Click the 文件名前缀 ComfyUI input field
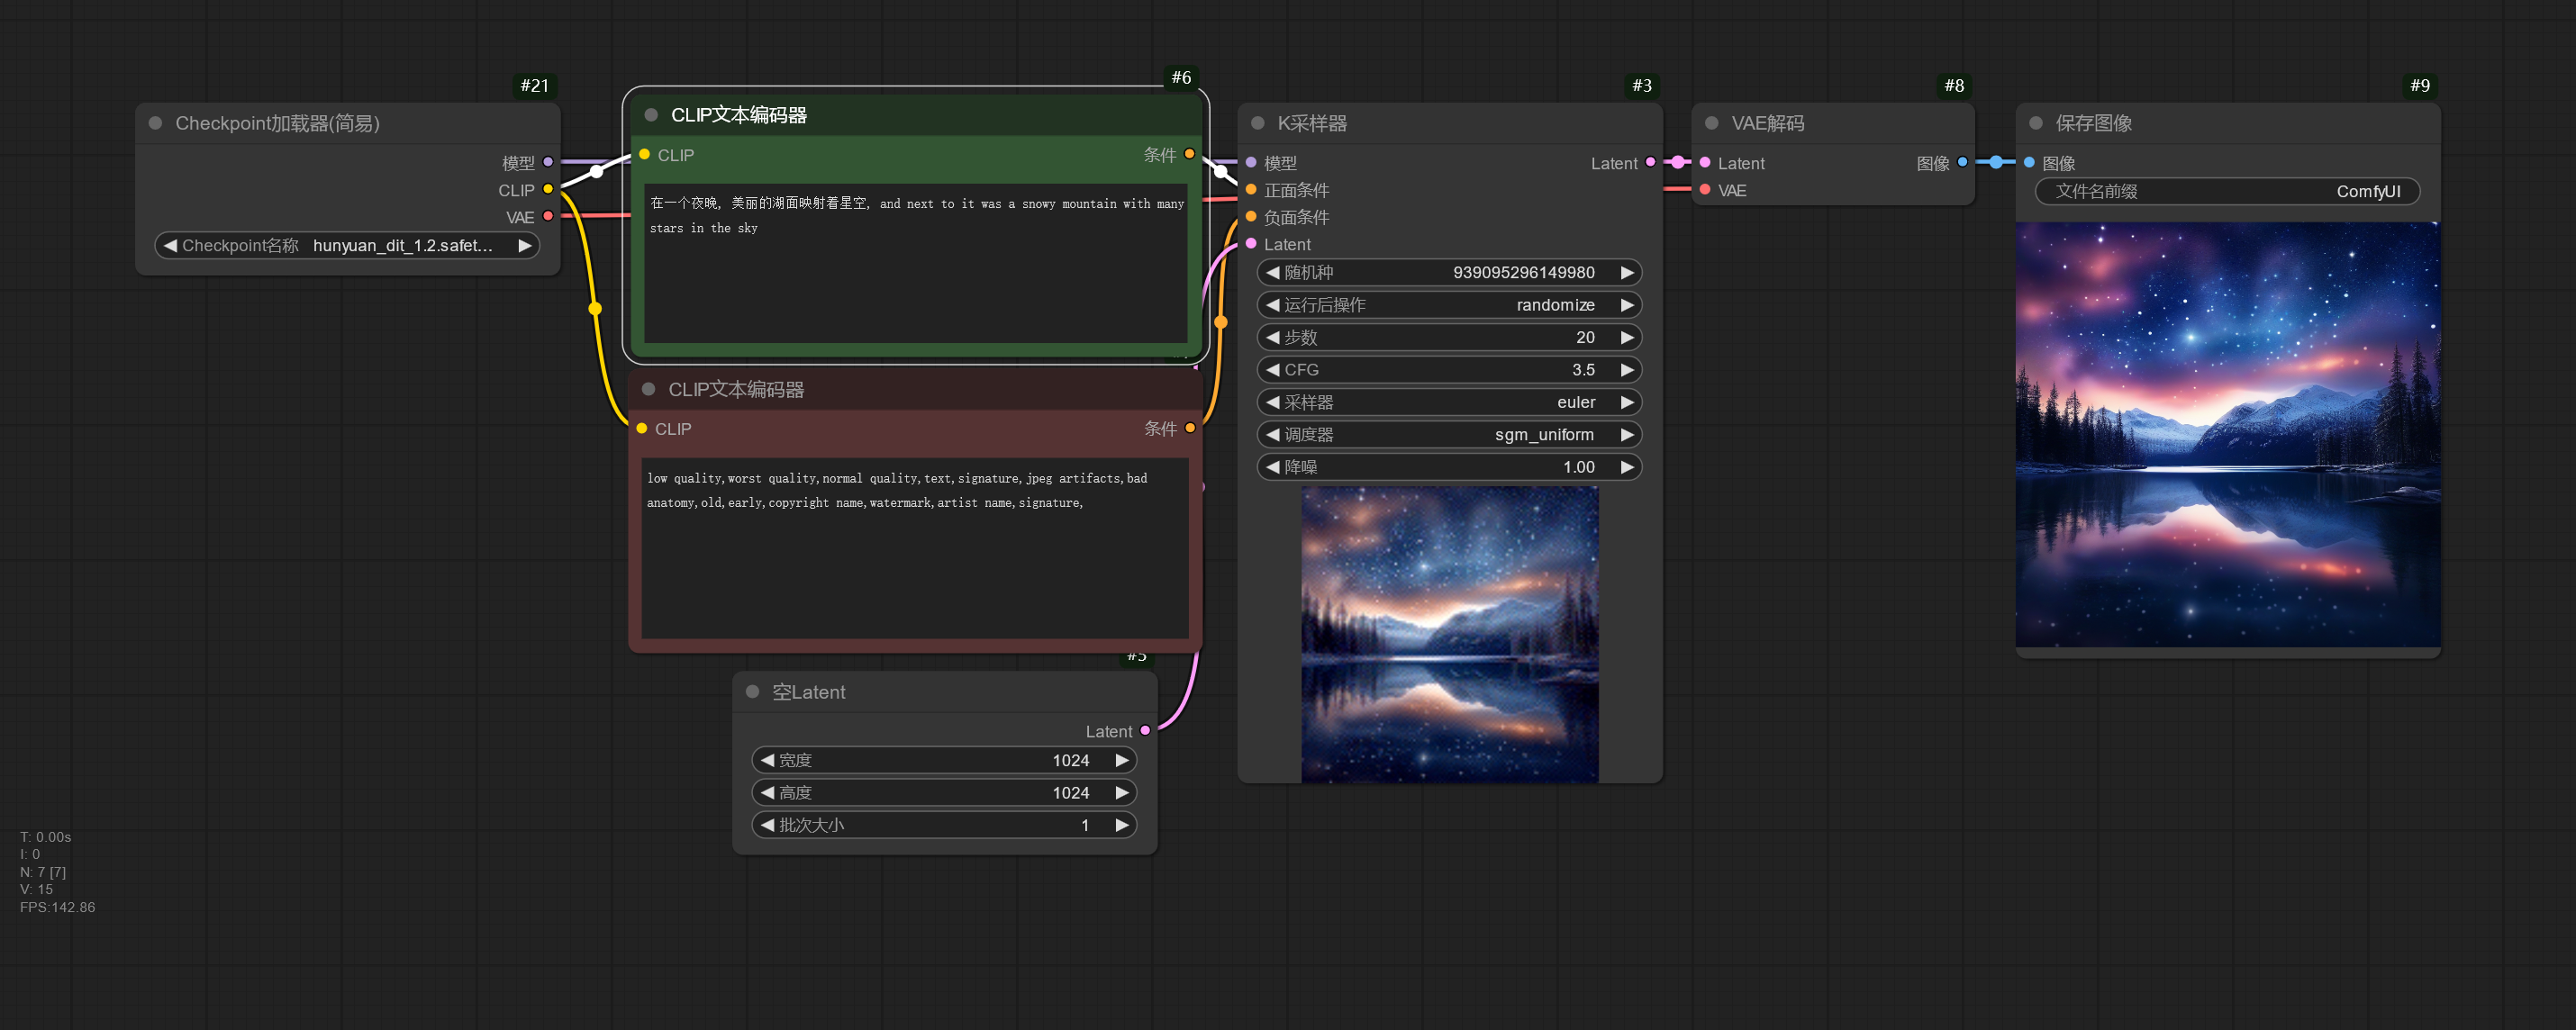Screen dimensions: 2576x1030 tap(2227, 191)
